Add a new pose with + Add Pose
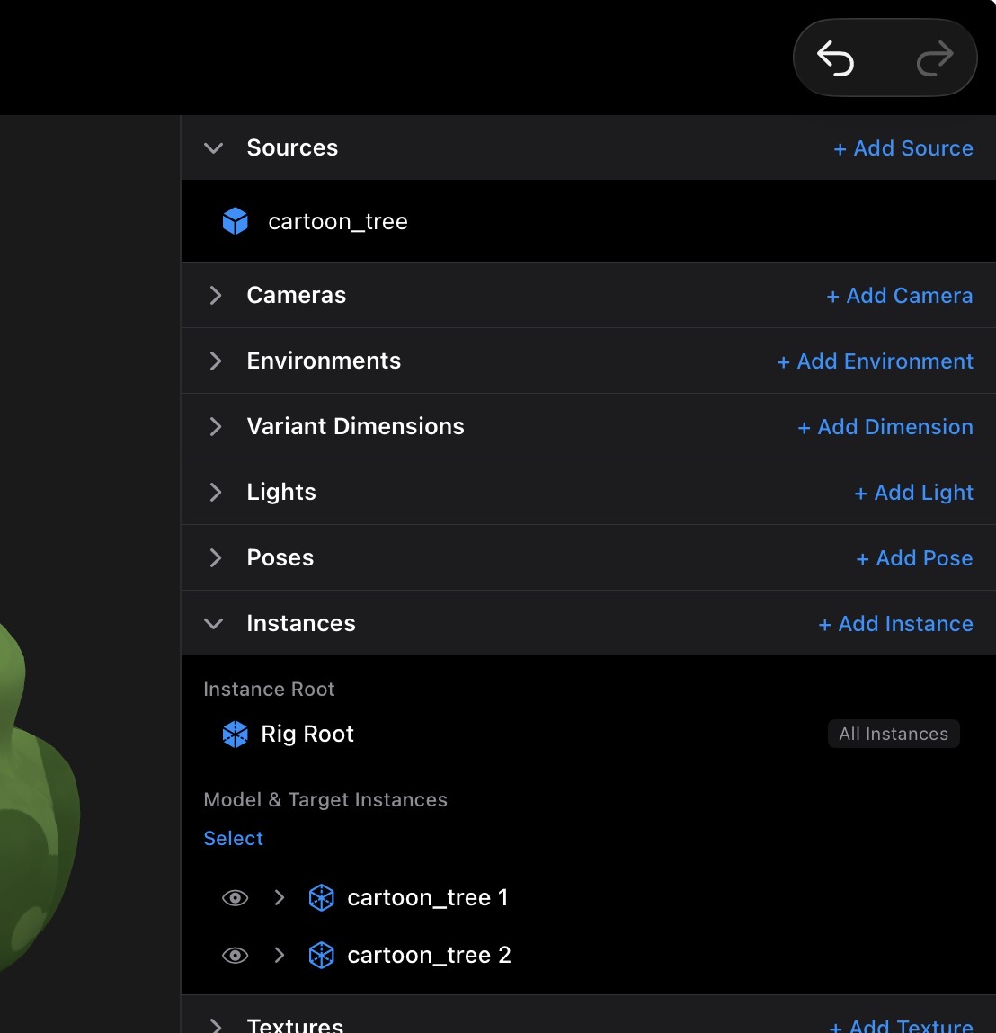 [914, 558]
